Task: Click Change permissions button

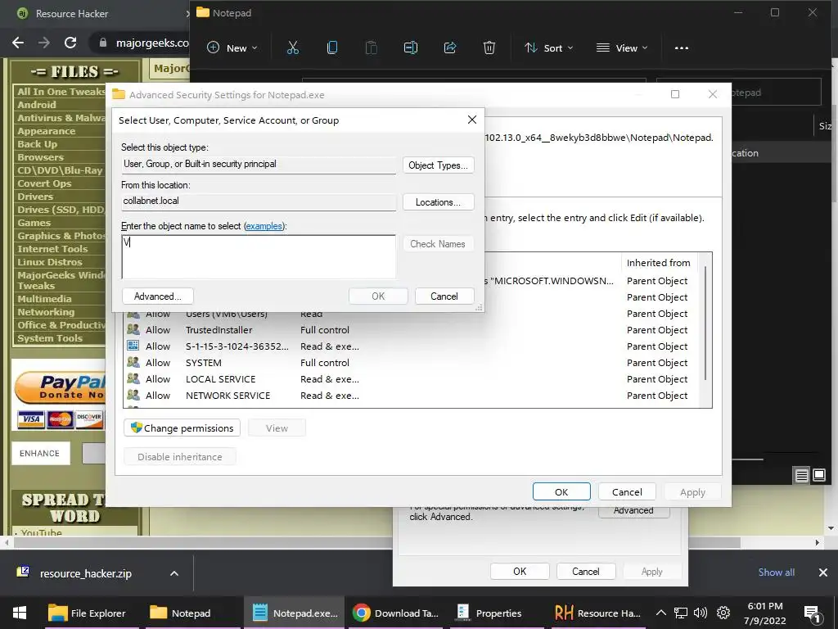Action: pos(182,428)
